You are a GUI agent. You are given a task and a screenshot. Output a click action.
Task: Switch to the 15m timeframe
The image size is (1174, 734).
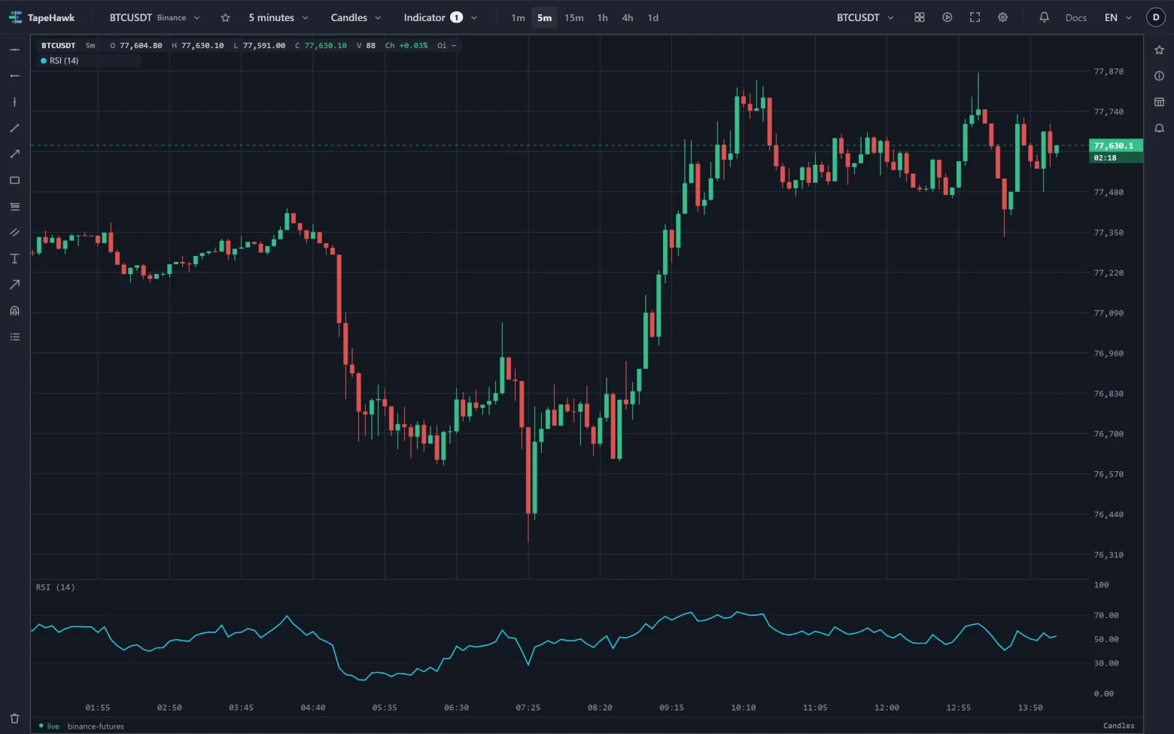coord(574,17)
